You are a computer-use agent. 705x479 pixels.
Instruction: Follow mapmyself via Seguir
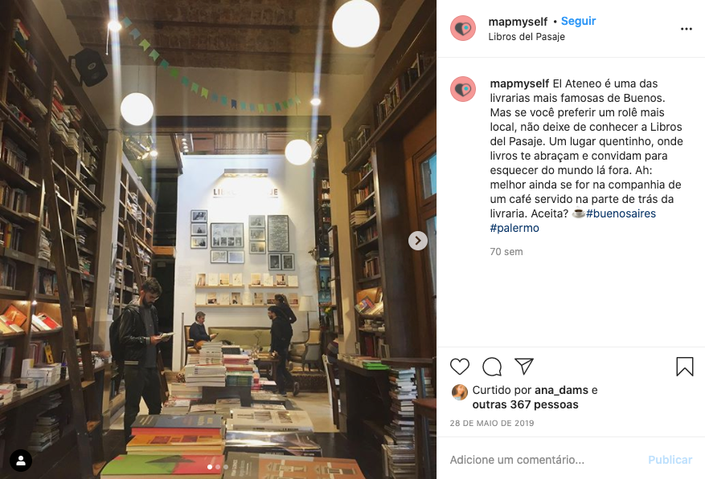[578, 21]
